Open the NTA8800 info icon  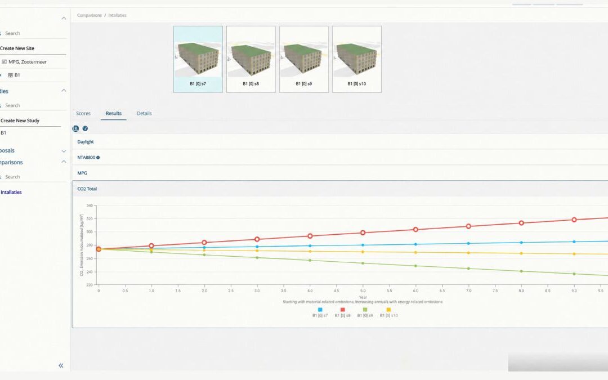[x=98, y=158]
